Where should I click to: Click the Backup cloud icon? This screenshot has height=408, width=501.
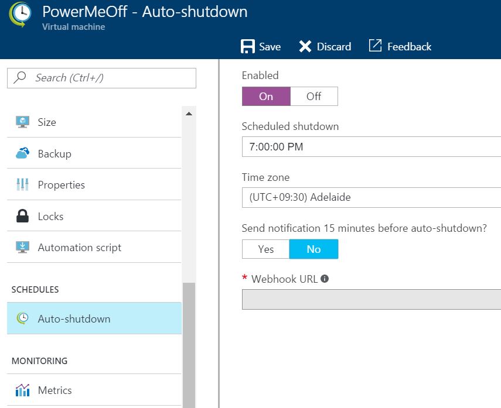[22, 153]
